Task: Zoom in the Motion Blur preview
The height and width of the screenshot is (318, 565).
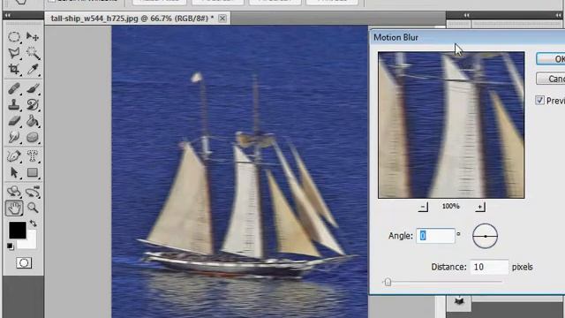Action: tap(480, 207)
